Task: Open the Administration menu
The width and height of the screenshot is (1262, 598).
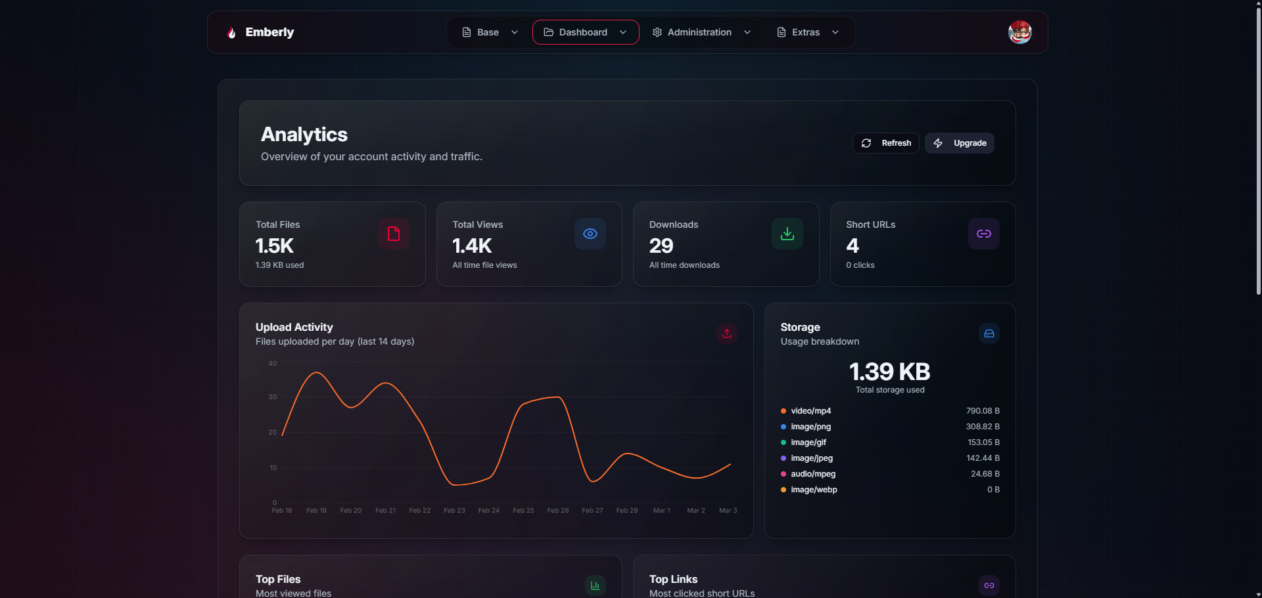Action: coord(701,32)
